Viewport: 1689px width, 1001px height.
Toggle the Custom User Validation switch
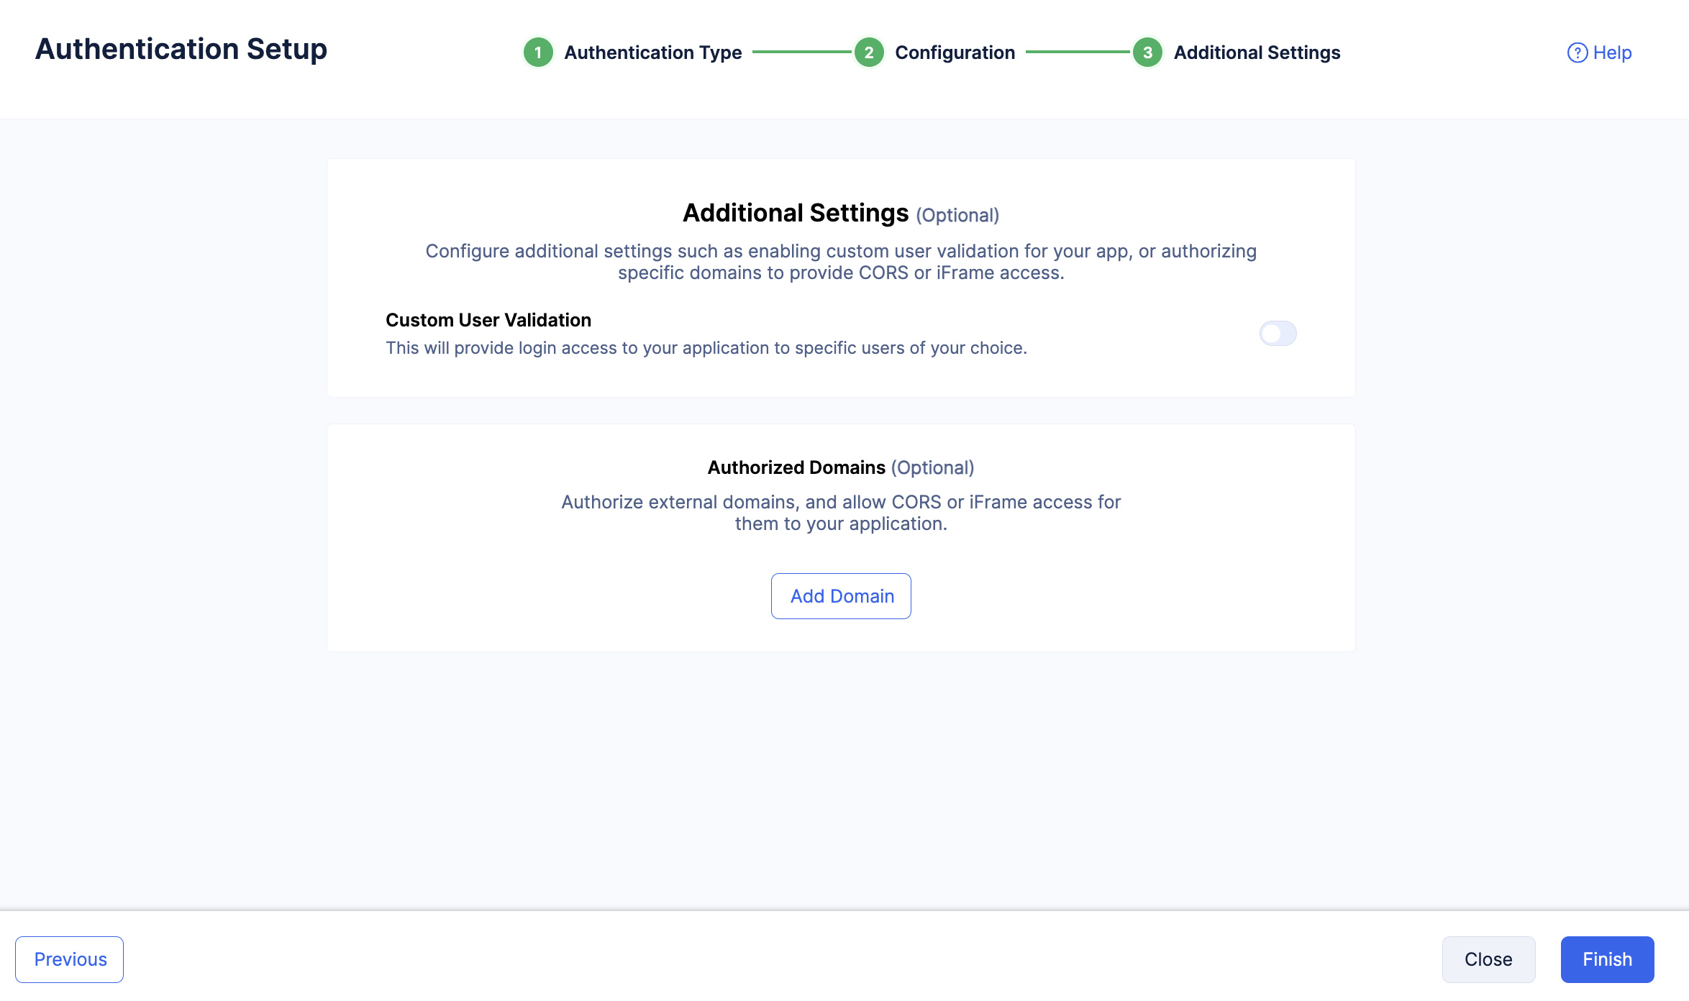tap(1278, 334)
